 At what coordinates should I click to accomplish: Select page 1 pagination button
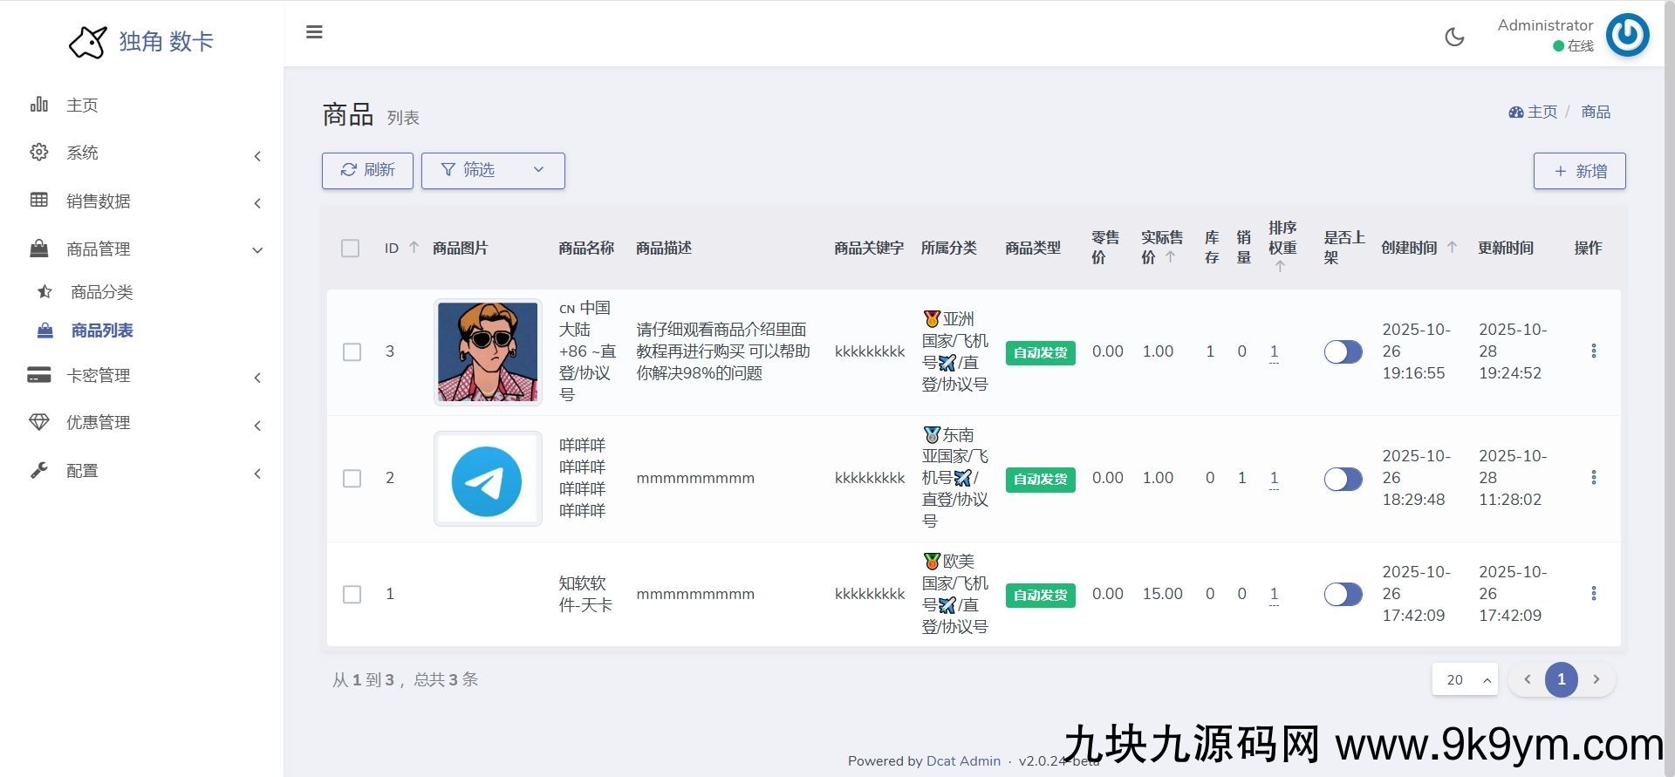(x=1562, y=679)
